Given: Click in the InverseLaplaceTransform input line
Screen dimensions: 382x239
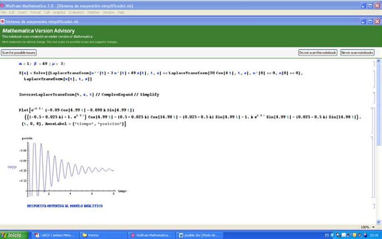Looking at the screenshot, I should (89, 94).
